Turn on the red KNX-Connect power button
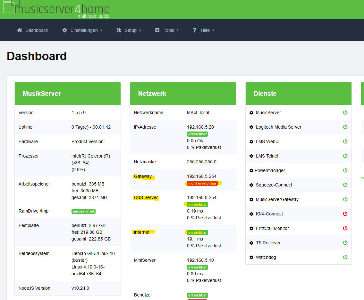The height and width of the screenshot is (300, 364). [345, 214]
